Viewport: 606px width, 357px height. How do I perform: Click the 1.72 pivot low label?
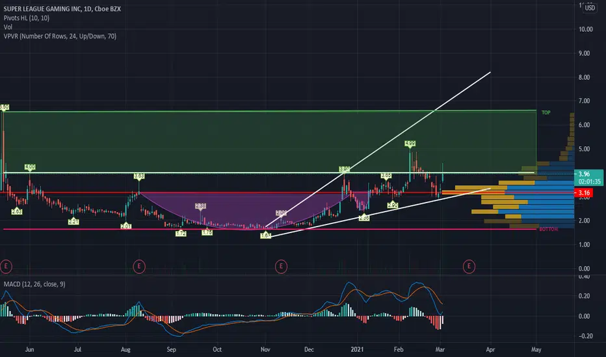point(181,234)
